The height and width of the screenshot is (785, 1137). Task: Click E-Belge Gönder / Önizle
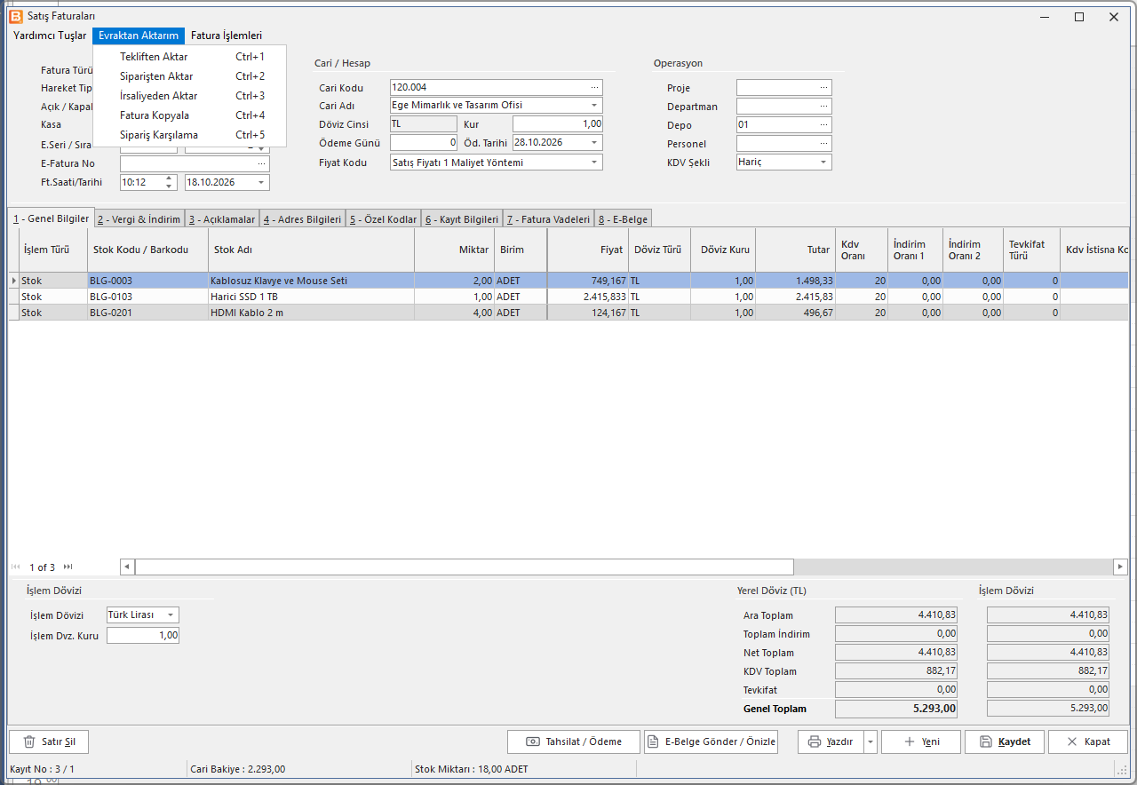pyautogui.click(x=711, y=741)
